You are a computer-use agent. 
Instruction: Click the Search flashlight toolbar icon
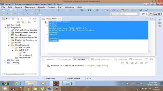[132, 10]
